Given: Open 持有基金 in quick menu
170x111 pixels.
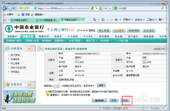Looking at the screenshot, I should click(x=15, y=72).
